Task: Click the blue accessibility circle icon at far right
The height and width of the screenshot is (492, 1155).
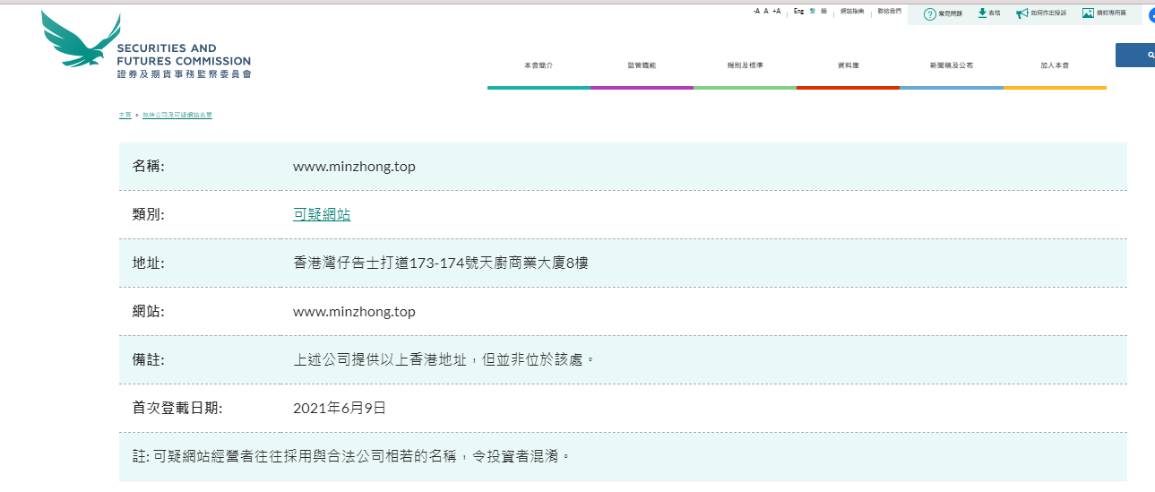Action: [1151, 15]
